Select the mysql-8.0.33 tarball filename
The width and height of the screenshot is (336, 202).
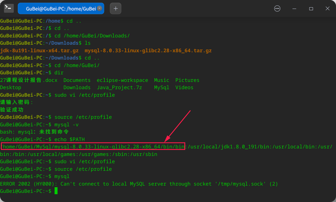point(147,50)
